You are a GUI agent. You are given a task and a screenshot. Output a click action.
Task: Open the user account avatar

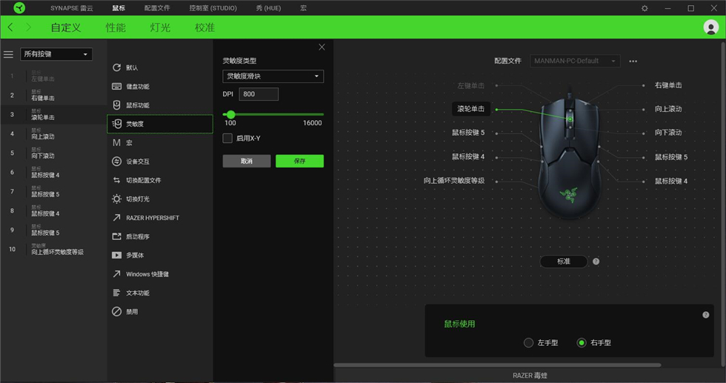coord(710,27)
